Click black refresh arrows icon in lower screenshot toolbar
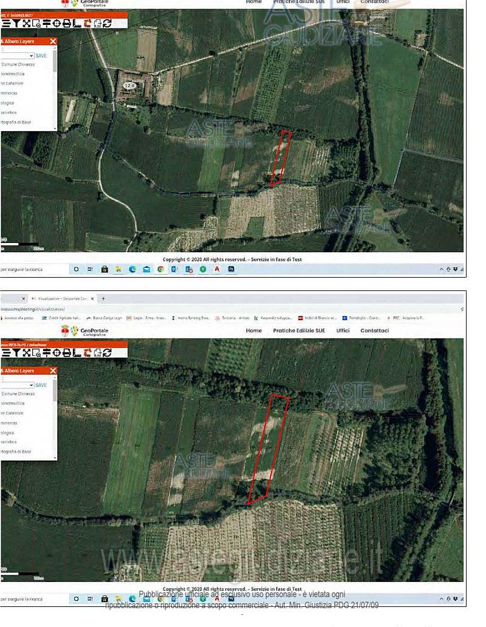Image resolution: width=486 pixels, height=627 pixels. (107, 352)
